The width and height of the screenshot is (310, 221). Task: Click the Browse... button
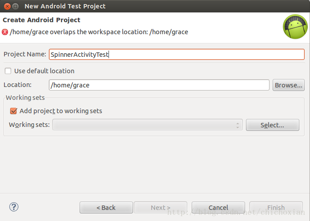coord(289,85)
